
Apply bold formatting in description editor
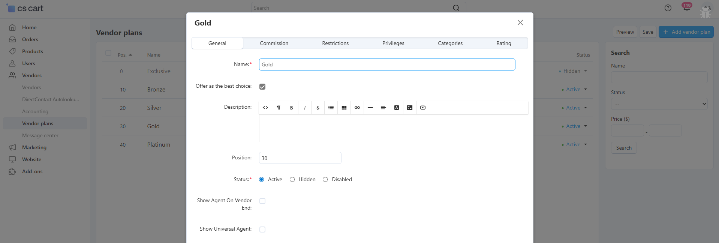(x=292, y=108)
